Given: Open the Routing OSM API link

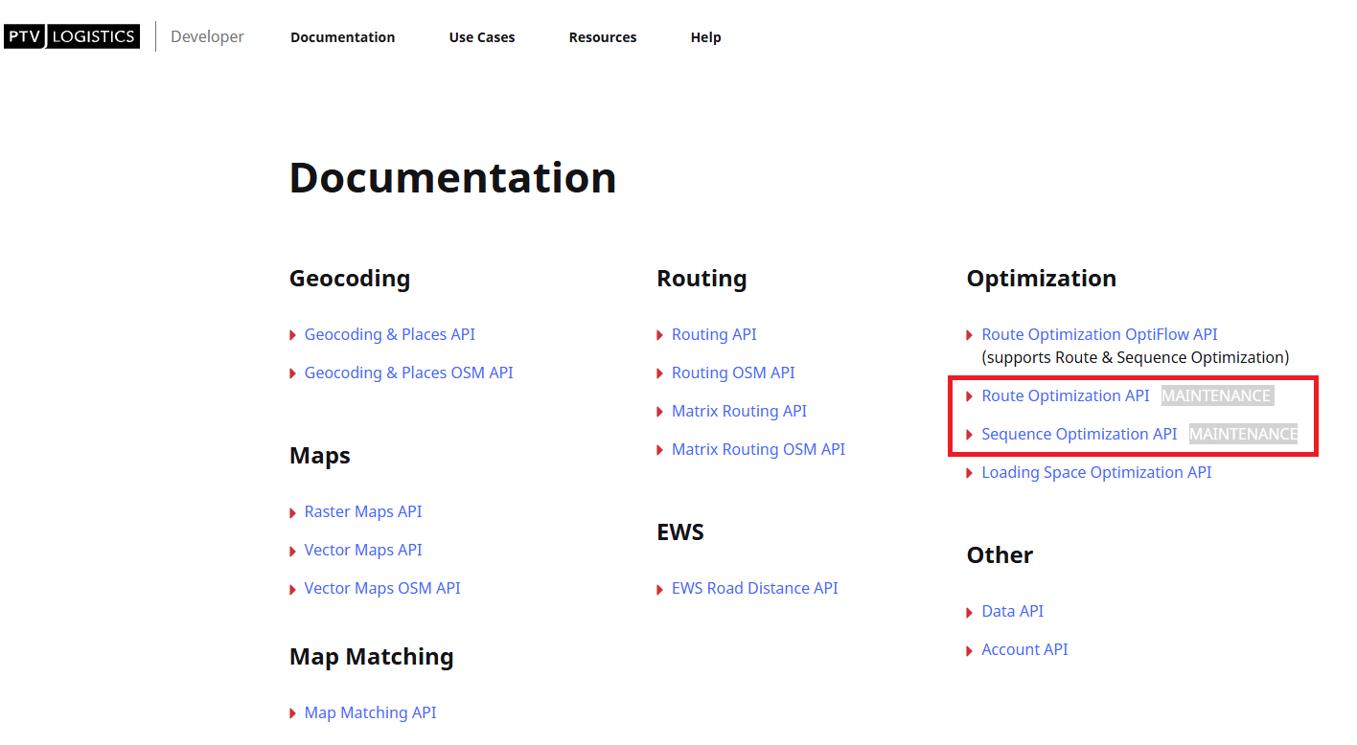Looking at the screenshot, I should [733, 372].
